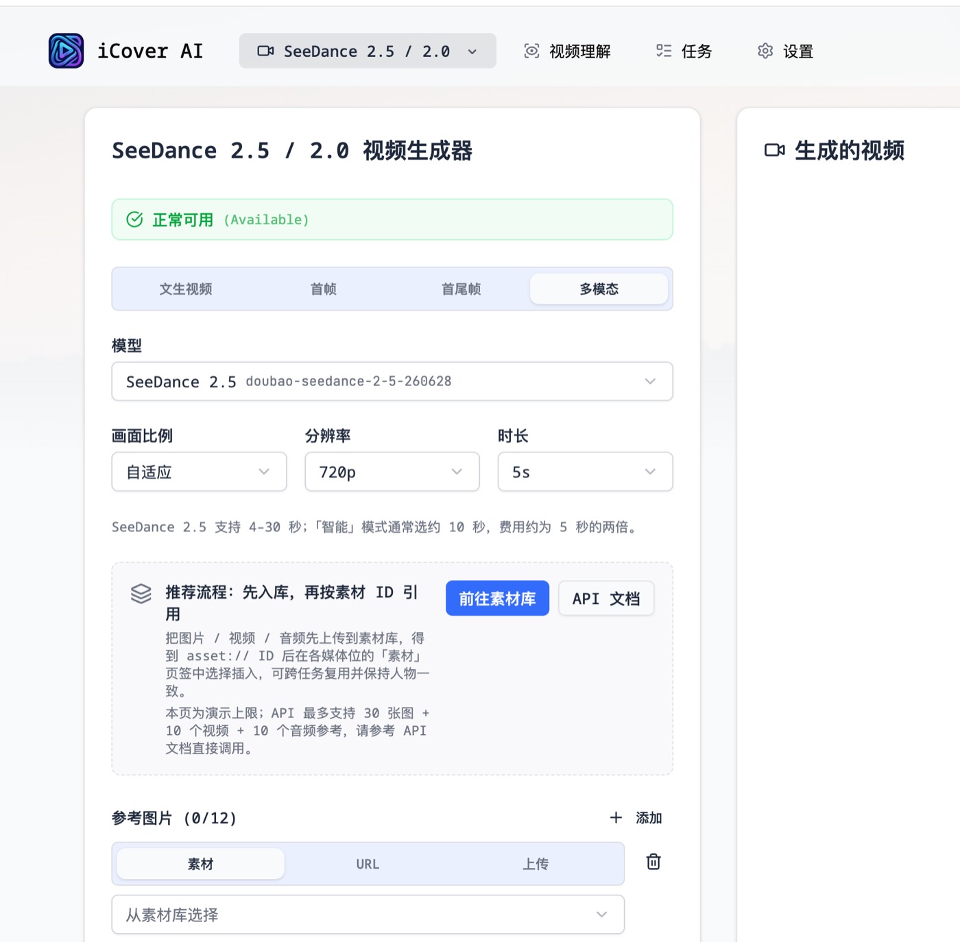
Task: Go to 任务 page
Action: point(684,51)
